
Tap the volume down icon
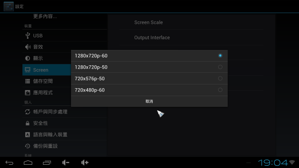point(65,163)
